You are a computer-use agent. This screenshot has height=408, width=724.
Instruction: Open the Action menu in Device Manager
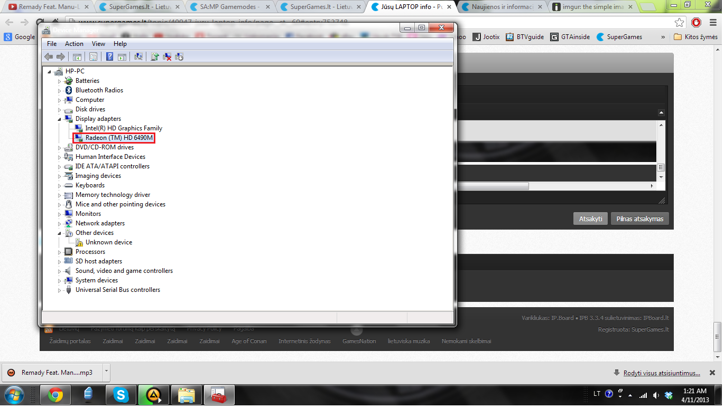pos(74,44)
